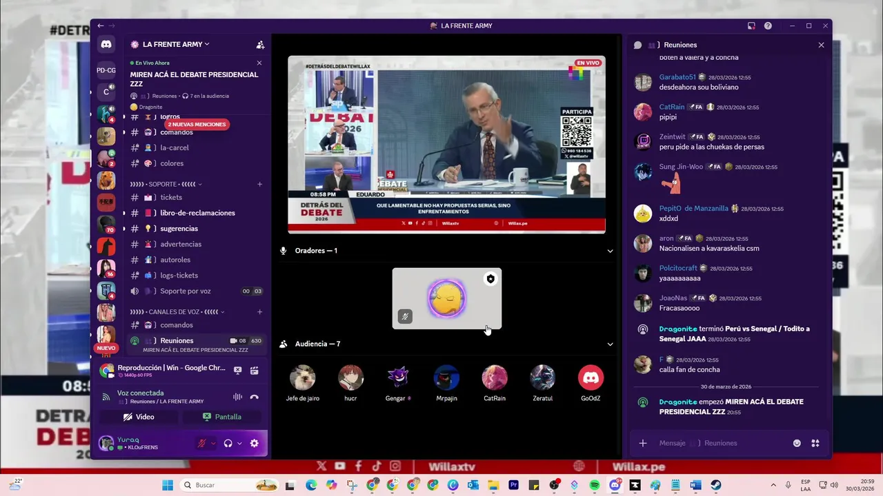Image resolution: width=883 pixels, height=496 pixels.
Task: Open the inbox icon in title bar
Action: [751, 25]
